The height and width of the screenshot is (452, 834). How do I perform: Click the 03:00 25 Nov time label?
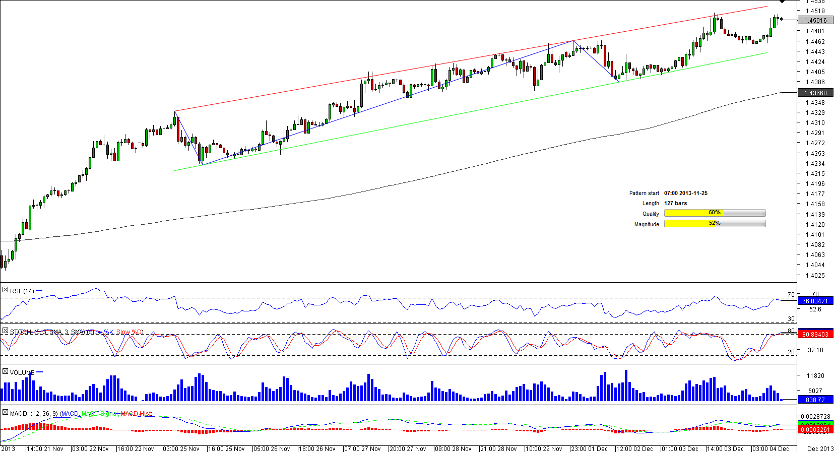[181, 449]
